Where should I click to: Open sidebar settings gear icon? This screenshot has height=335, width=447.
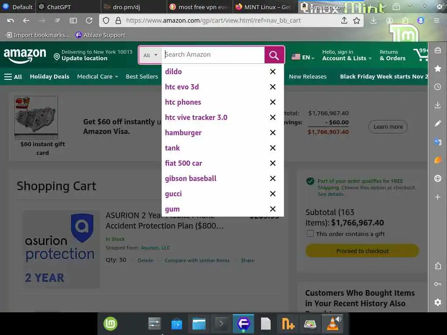(x=437, y=302)
